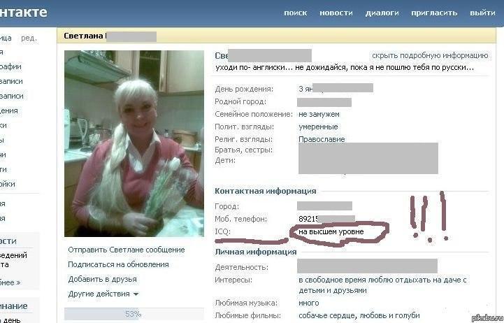Open the поиск menu item
This screenshot has width=504, height=323.
[295, 13]
